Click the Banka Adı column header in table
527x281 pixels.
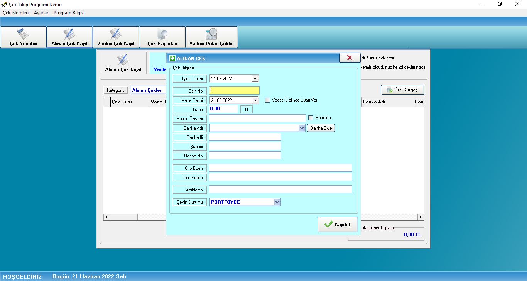coord(387,102)
